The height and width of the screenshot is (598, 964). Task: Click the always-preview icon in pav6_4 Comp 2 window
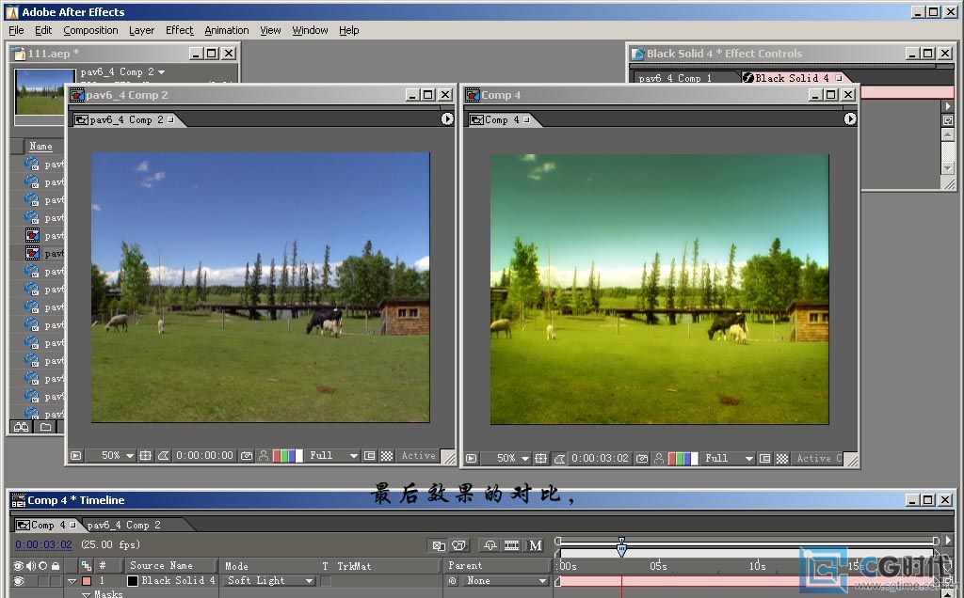pyautogui.click(x=75, y=456)
